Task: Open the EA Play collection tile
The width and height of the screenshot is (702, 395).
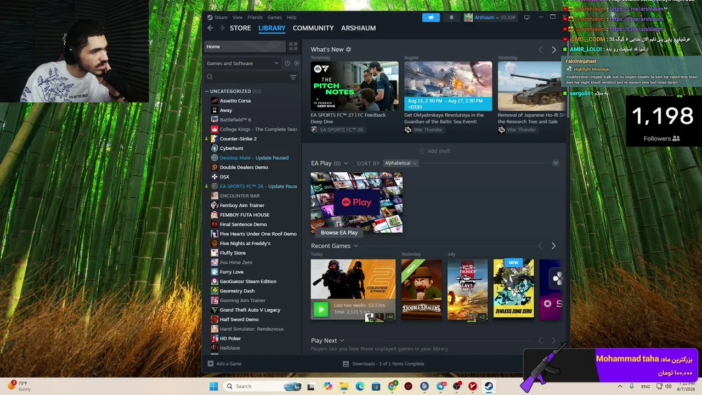Action: coord(356,202)
